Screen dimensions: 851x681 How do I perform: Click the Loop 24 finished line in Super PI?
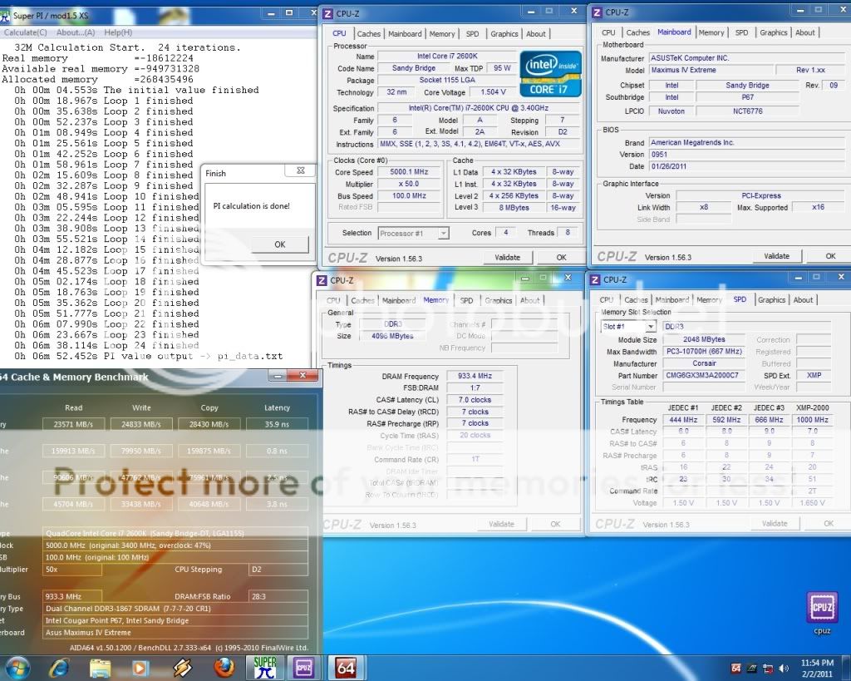tap(107, 345)
